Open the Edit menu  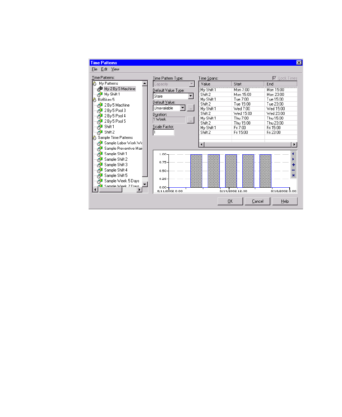coord(104,69)
